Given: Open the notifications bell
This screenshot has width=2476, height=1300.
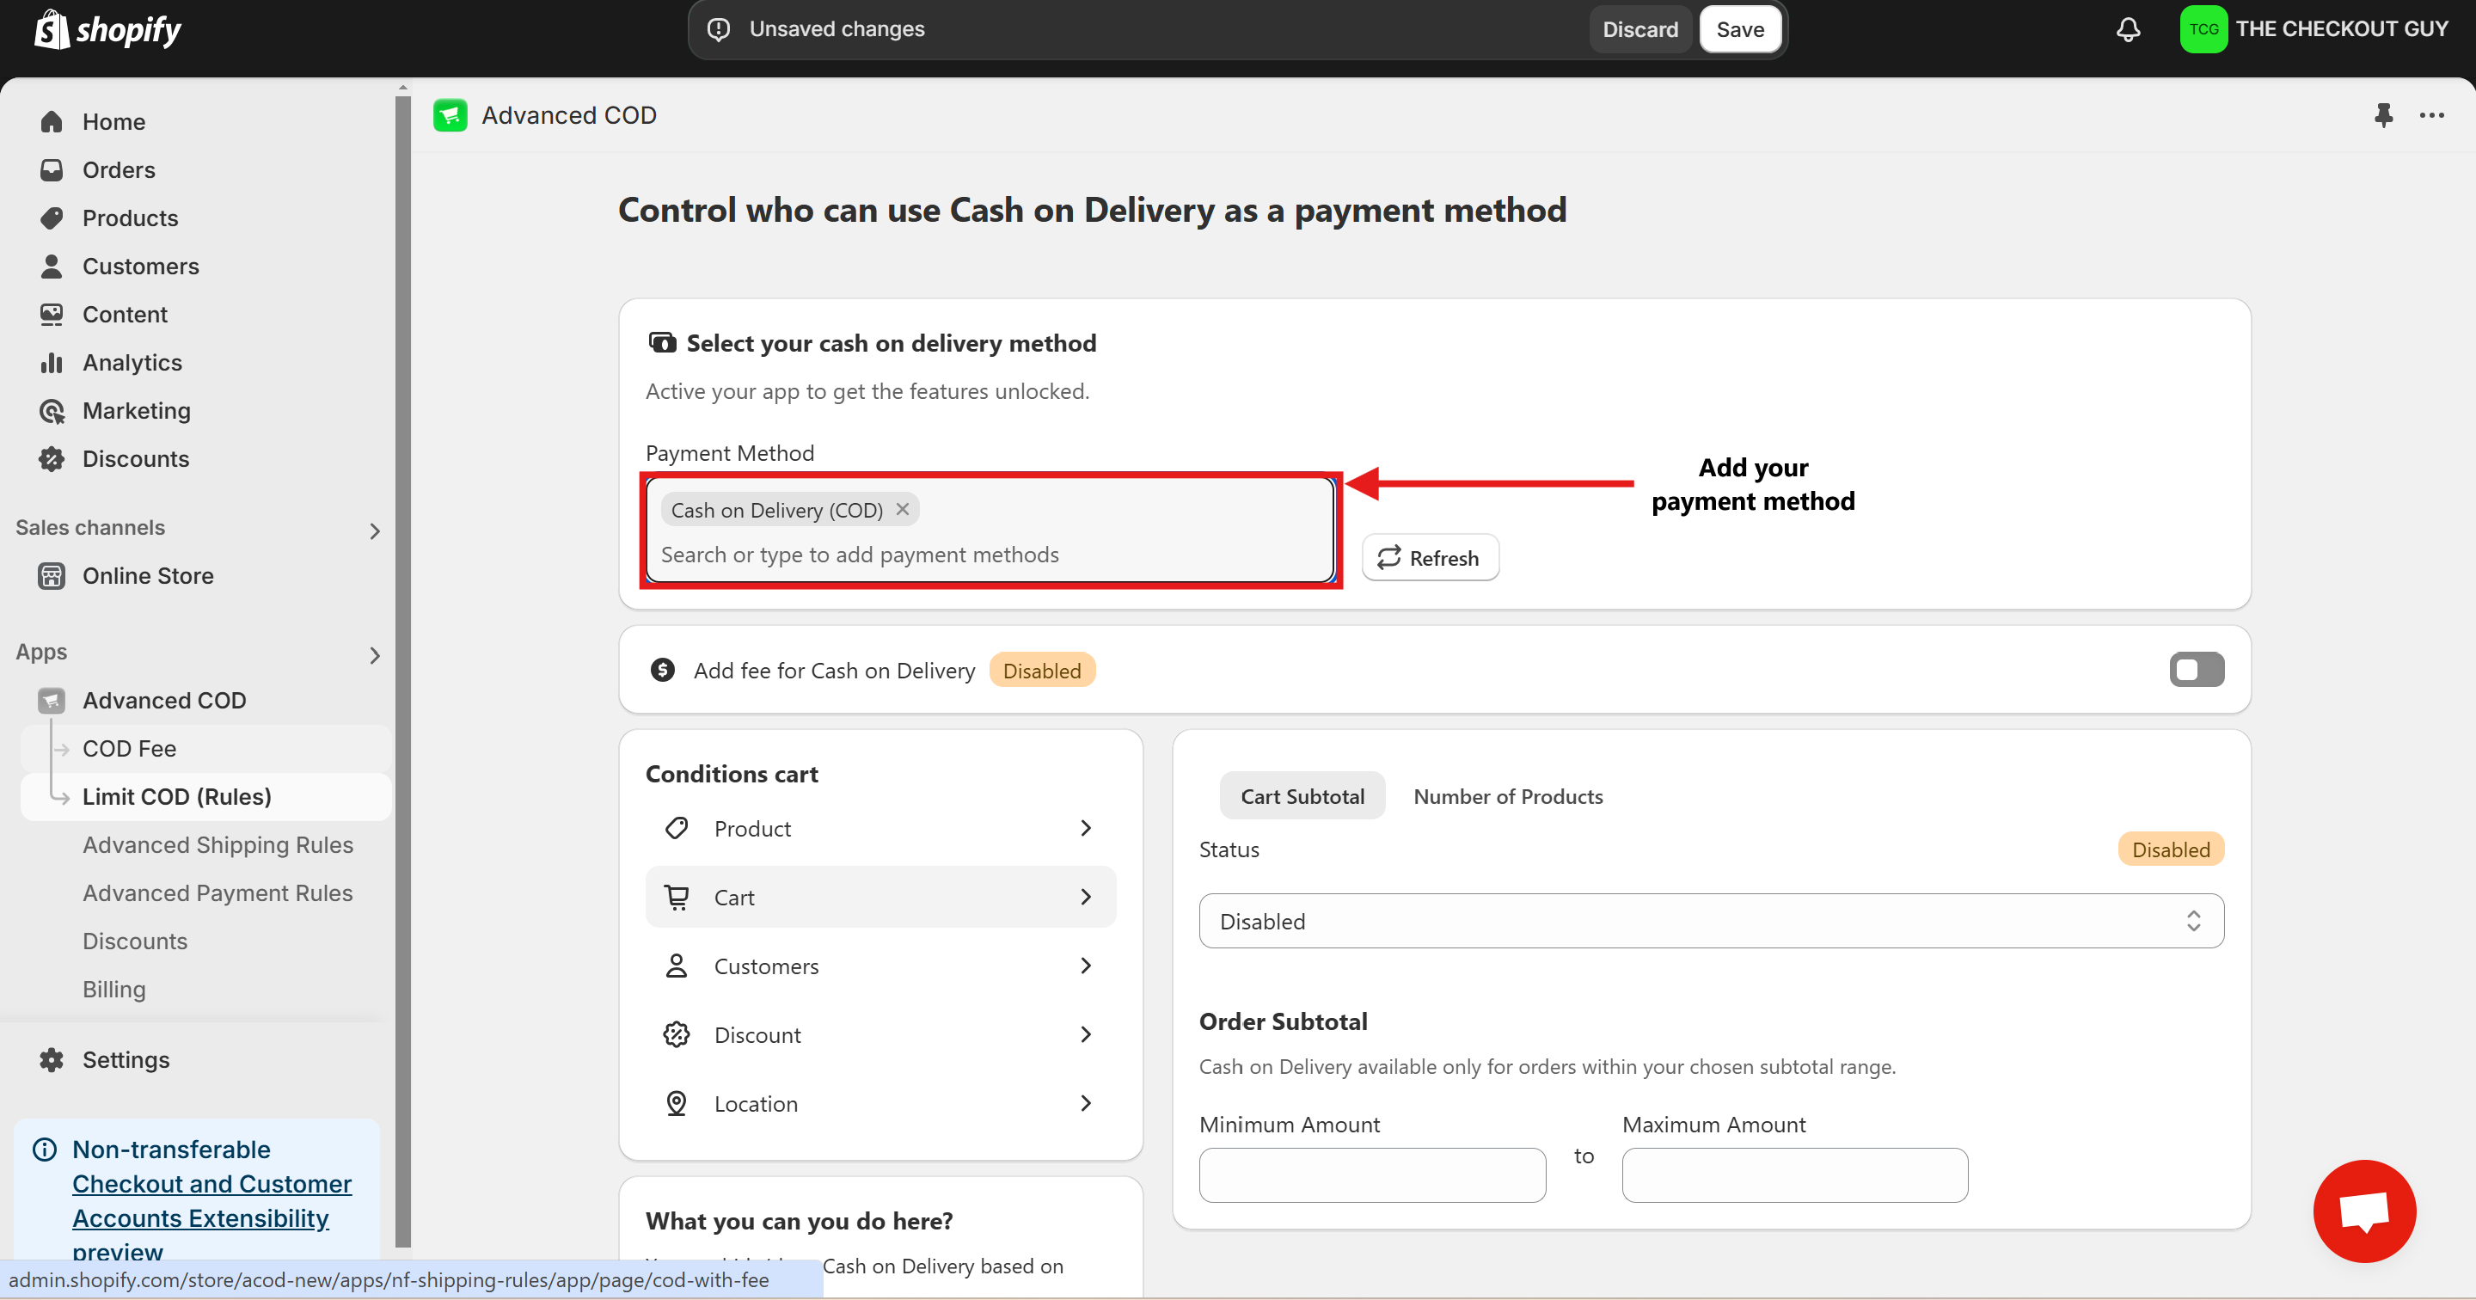Looking at the screenshot, I should pos(2128,30).
